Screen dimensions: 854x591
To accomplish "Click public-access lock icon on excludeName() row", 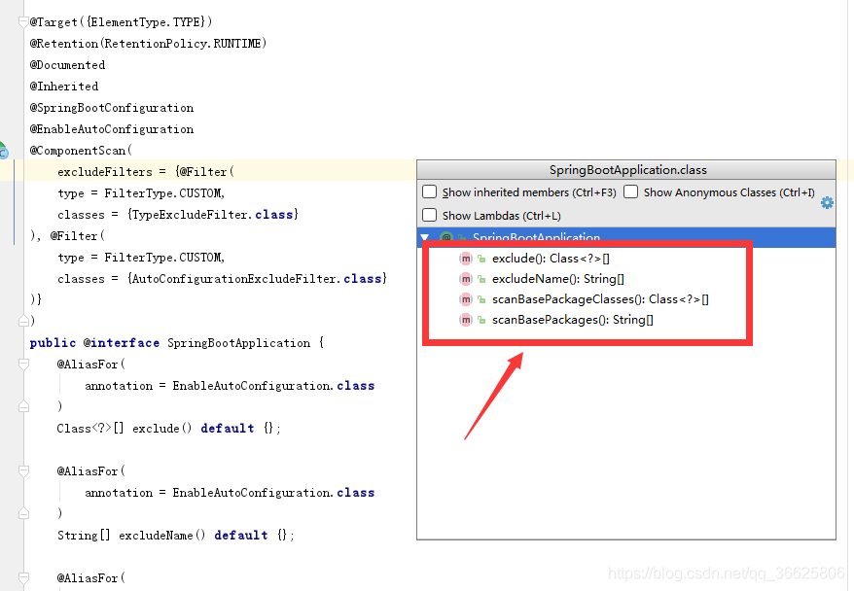I will pyautogui.click(x=481, y=280).
